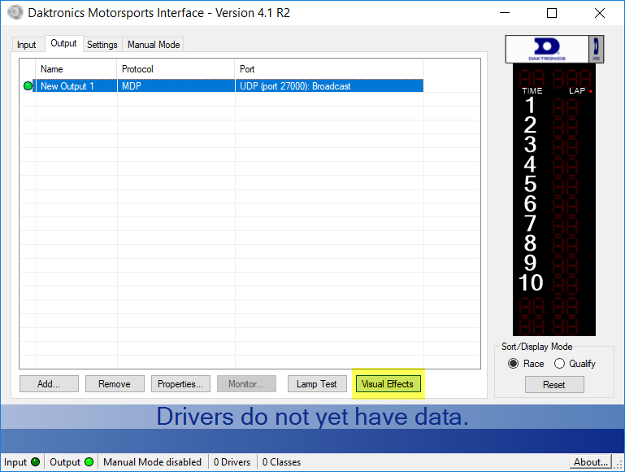Click the green status dot beside New Output 1
Viewport: 625px width, 472px height.
click(28, 86)
